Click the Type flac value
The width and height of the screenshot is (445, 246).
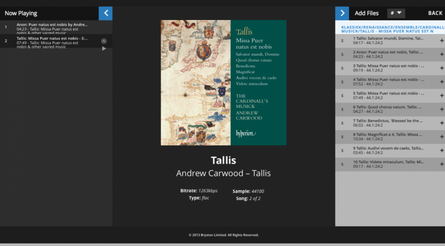(206, 198)
